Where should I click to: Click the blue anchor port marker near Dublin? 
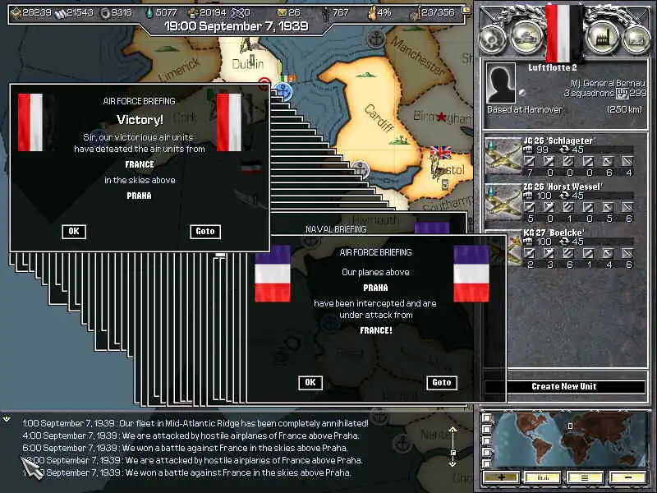pos(283,91)
